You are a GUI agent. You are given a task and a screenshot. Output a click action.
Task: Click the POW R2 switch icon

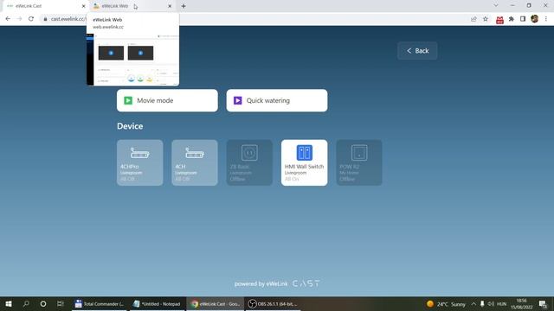(359, 153)
